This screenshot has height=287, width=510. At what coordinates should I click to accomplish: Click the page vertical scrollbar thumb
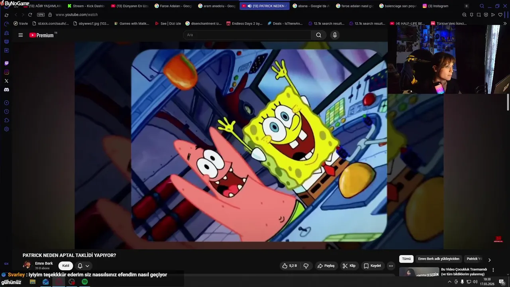coord(508,102)
